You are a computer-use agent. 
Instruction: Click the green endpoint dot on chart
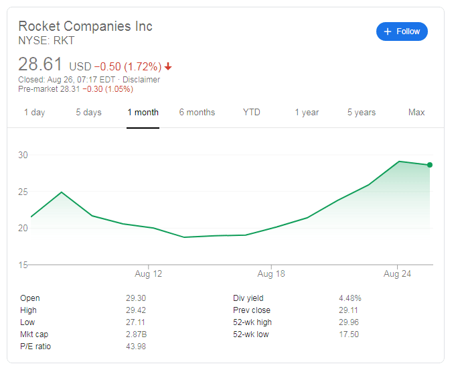click(430, 165)
